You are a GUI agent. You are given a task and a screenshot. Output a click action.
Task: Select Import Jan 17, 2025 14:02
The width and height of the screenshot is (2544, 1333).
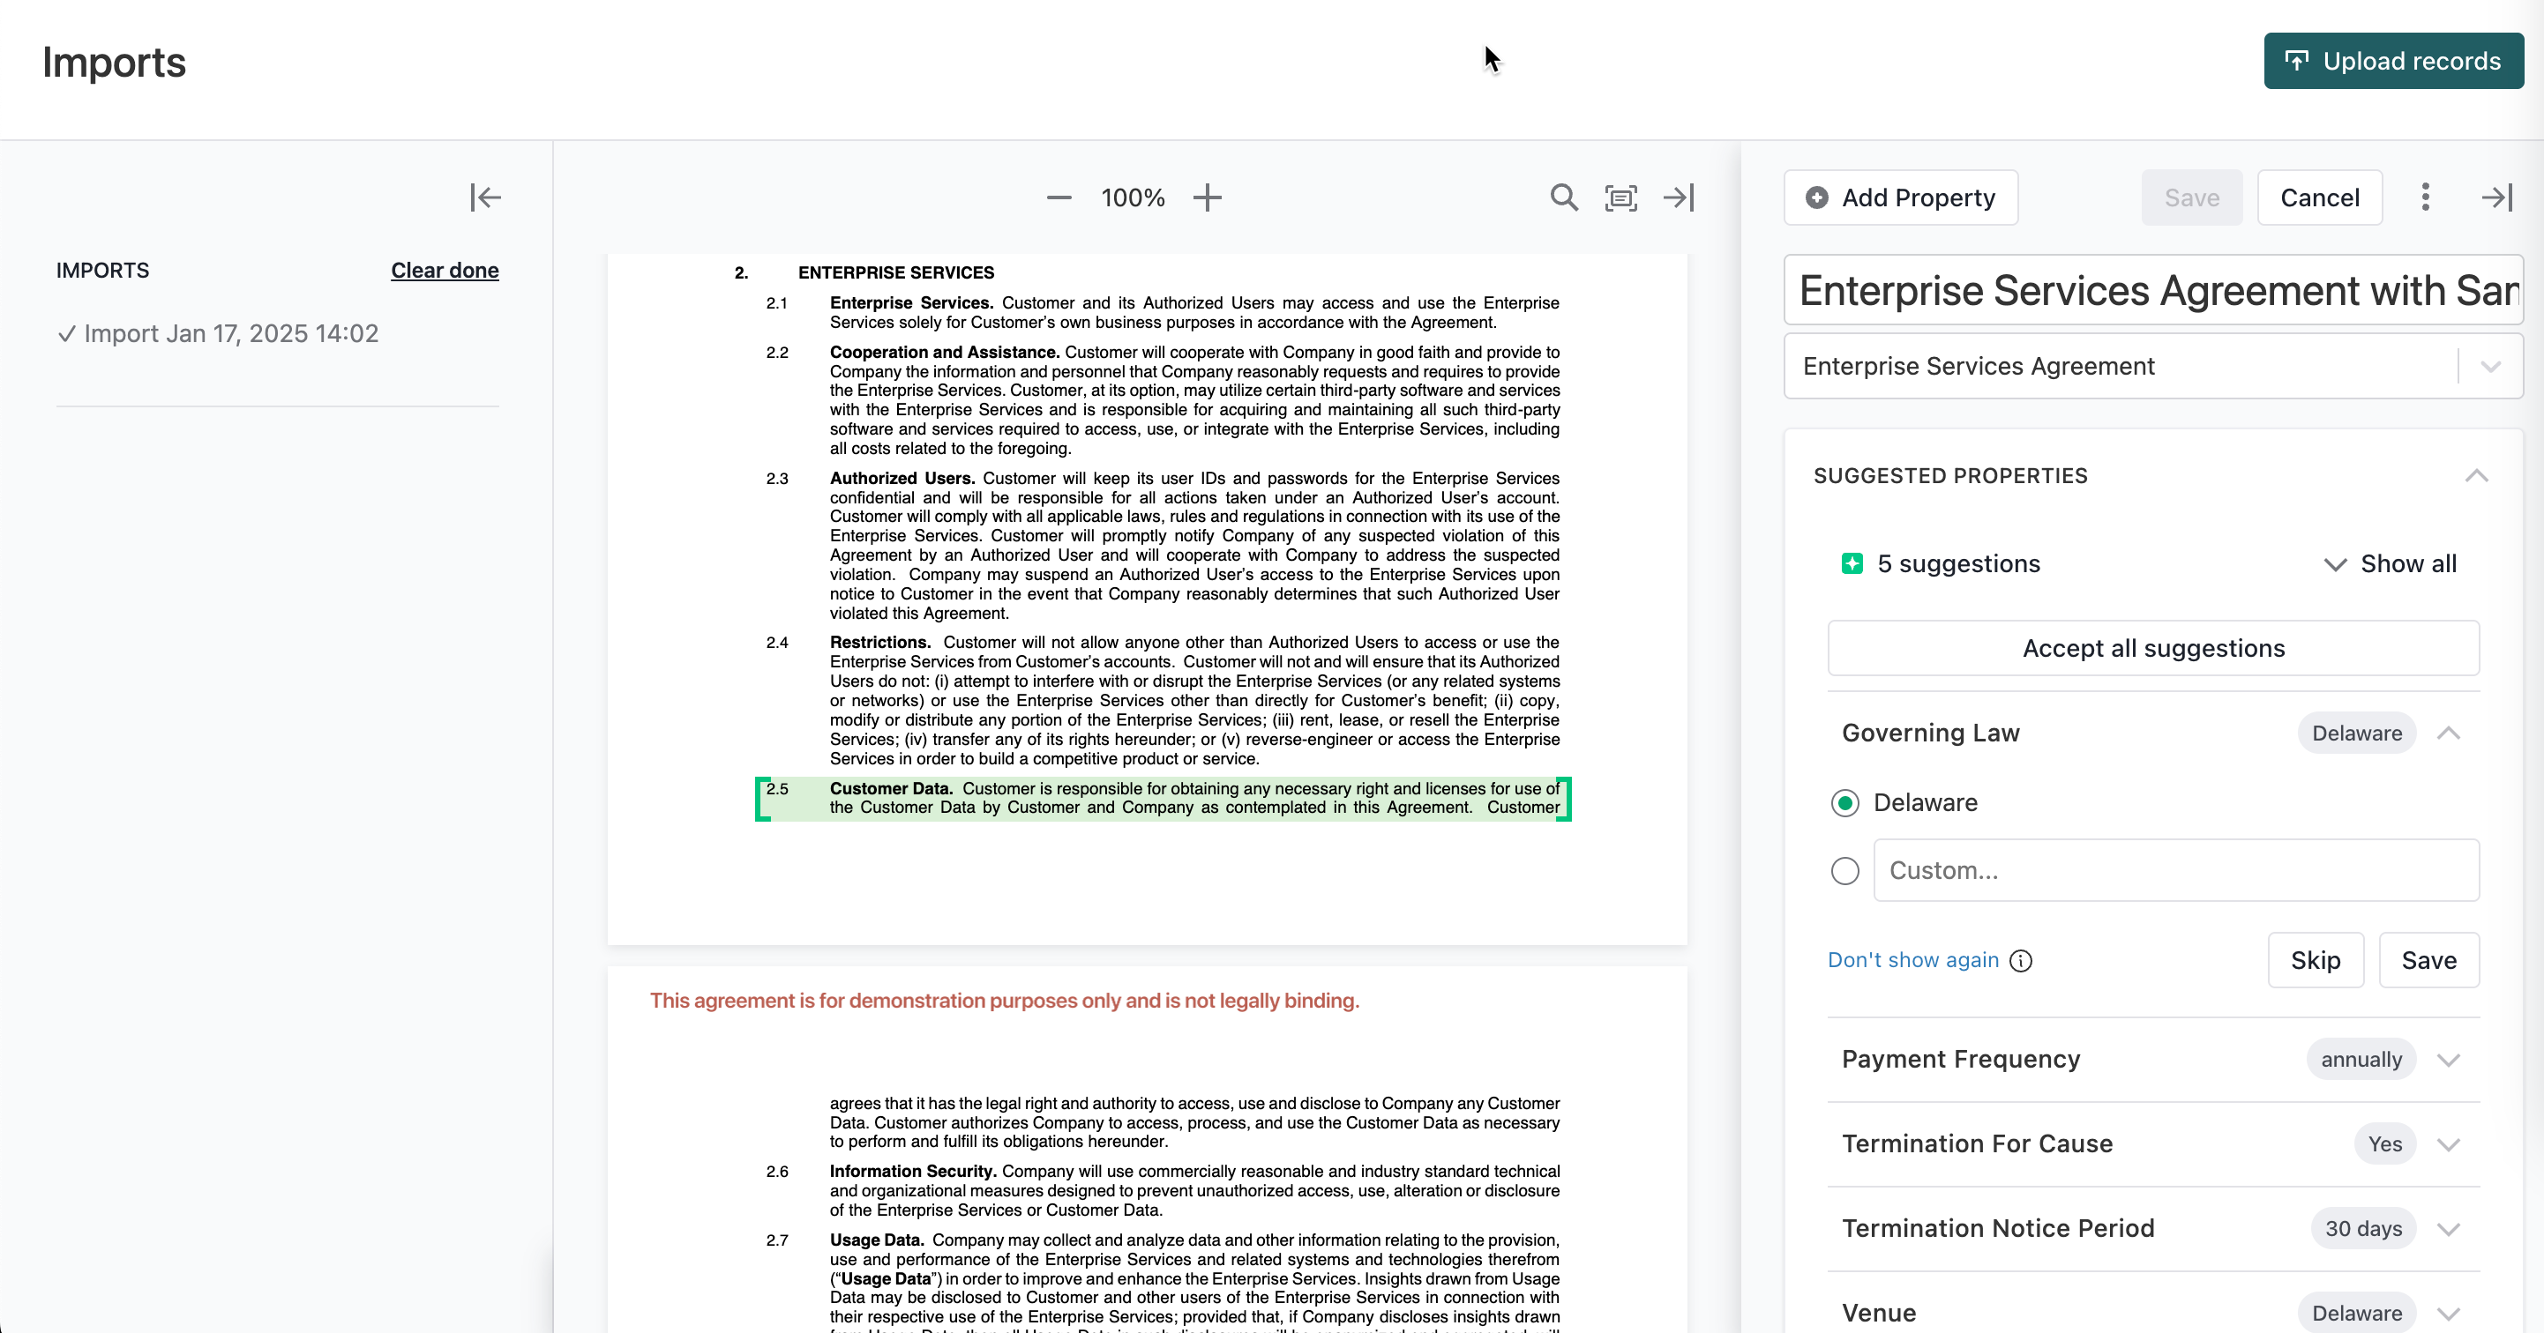[x=218, y=333]
